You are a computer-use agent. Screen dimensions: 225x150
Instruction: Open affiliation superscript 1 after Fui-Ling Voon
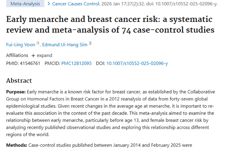[38, 43]
